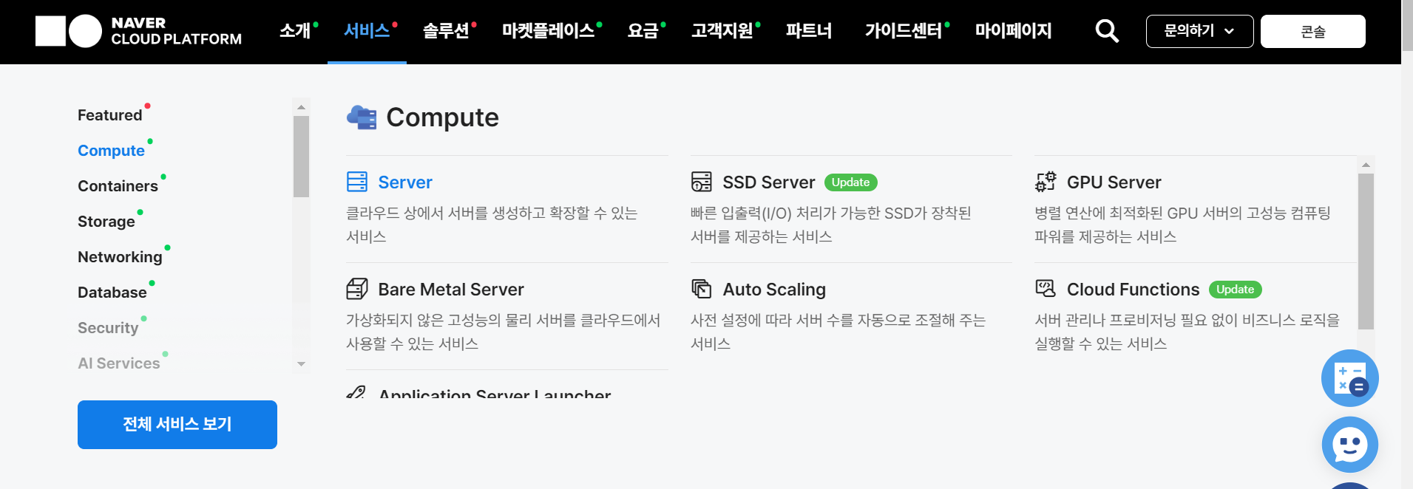This screenshot has height=489, width=1413.
Task: Click the Server service icon
Action: click(357, 182)
